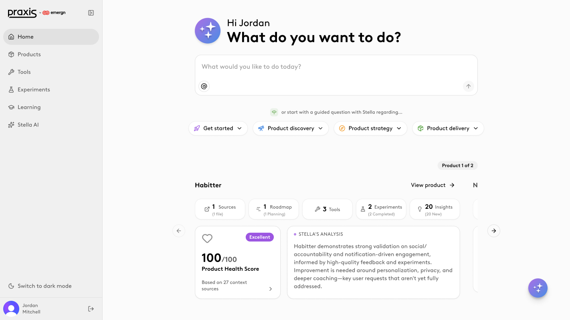Favorite Habitter with the heart icon

click(207, 238)
